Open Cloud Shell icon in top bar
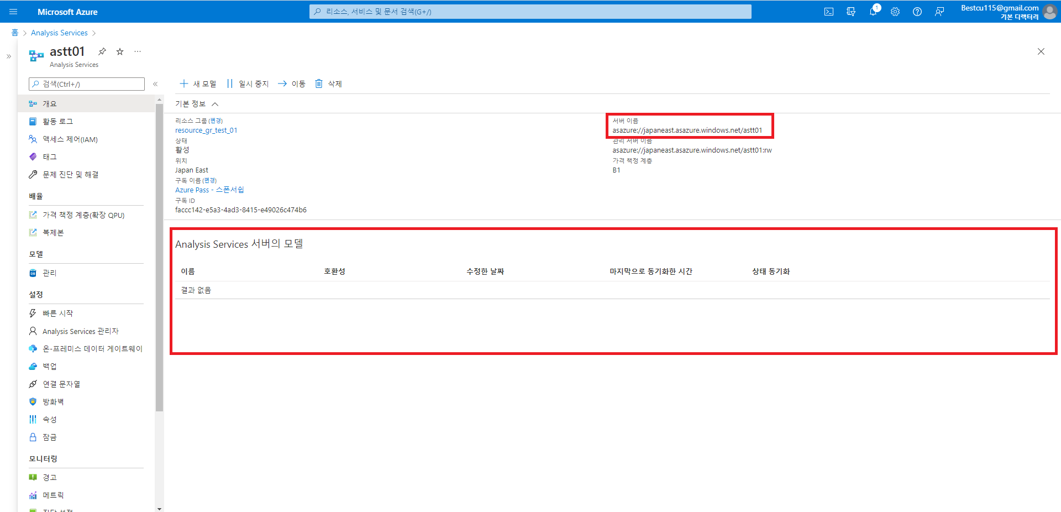The height and width of the screenshot is (512, 1061). [829, 12]
